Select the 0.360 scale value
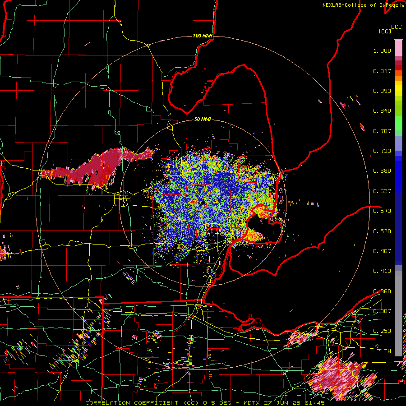The image size is (406, 406). coord(382,291)
